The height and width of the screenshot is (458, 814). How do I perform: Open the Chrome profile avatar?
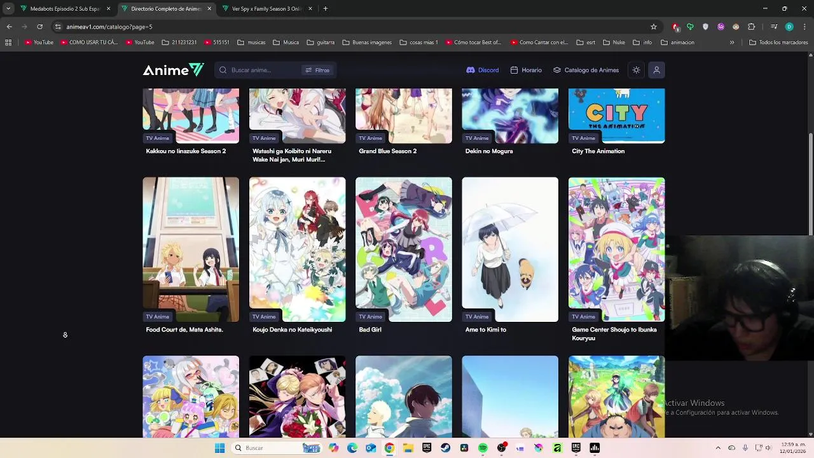(x=789, y=27)
